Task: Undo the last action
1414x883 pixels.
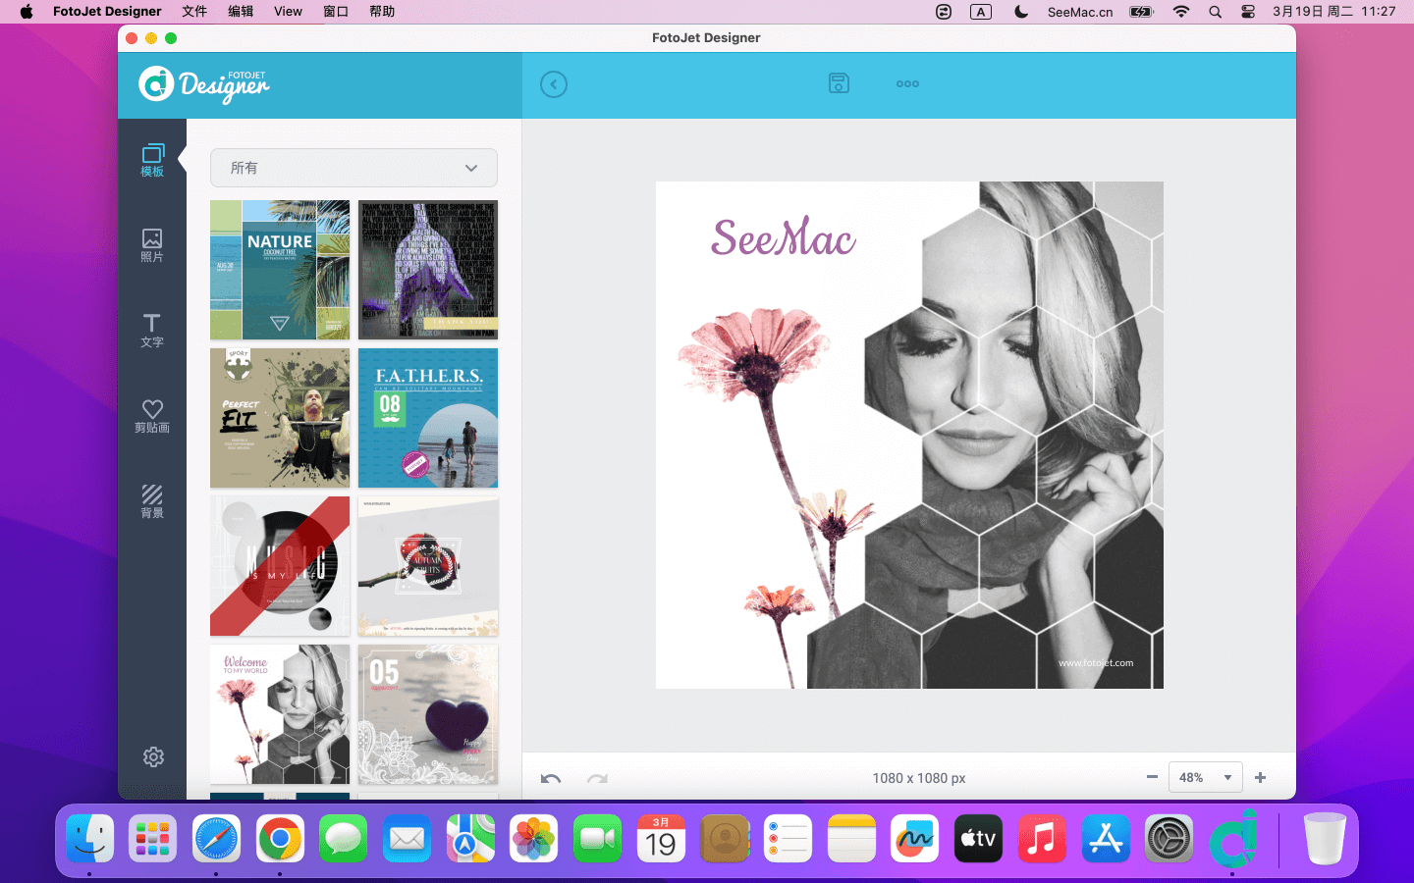Action: tap(551, 779)
